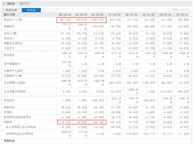This screenshot has width=193, height=144.
Task: Select the 营业收入(计算) row label
Action: coord(13,20)
